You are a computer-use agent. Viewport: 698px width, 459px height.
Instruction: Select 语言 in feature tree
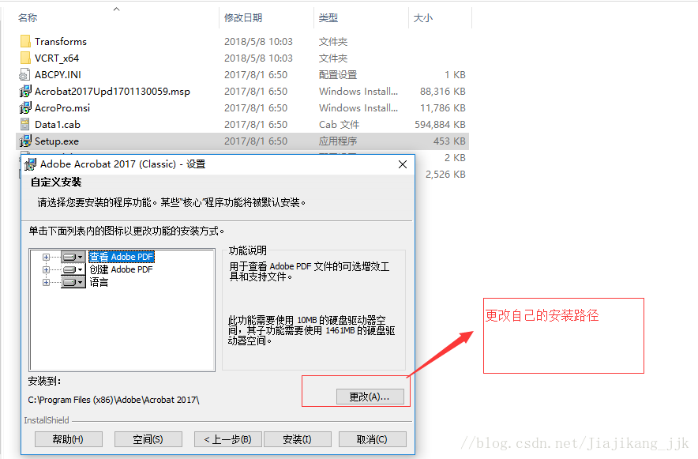pyautogui.click(x=99, y=282)
